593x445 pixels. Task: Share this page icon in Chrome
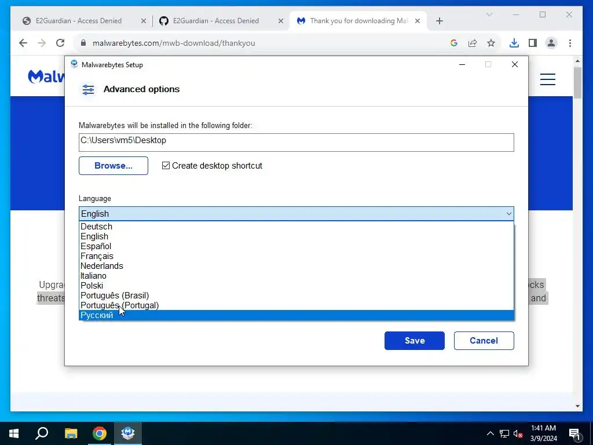pyautogui.click(x=473, y=43)
